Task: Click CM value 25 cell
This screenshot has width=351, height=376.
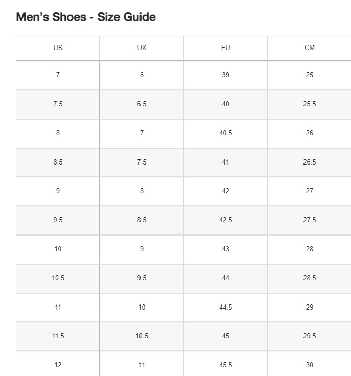Action: [x=309, y=75]
